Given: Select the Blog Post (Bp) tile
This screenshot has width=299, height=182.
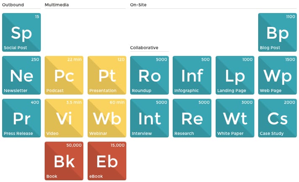Looking at the screenshot, I should pyautogui.click(x=277, y=32).
